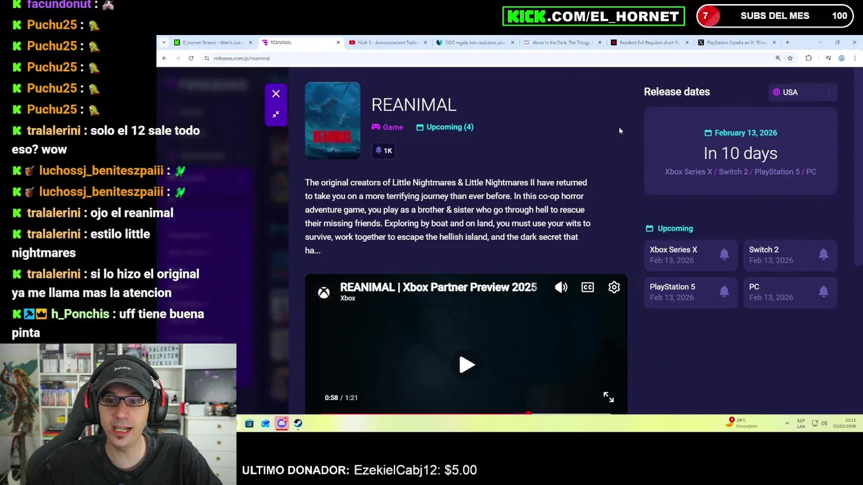This screenshot has width=863, height=485.
Task: Go back in browser history
Action: click(x=164, y=59)
